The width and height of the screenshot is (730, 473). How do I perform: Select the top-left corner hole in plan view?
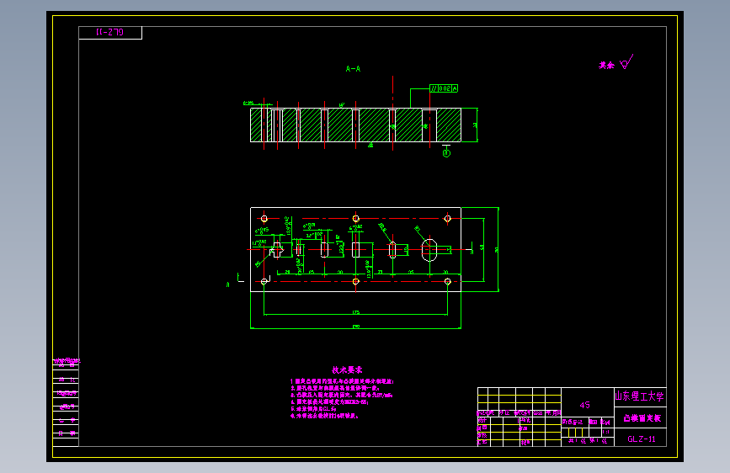point(264,218)
